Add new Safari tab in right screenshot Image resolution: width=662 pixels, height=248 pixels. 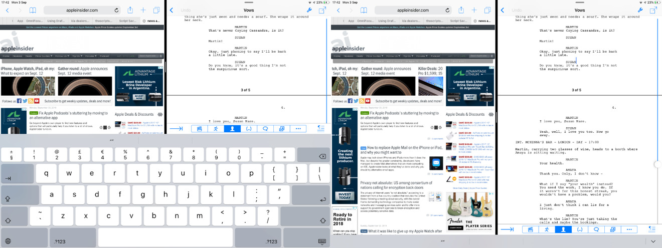(x=474, y=10)
